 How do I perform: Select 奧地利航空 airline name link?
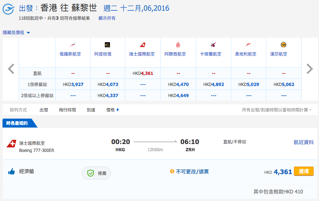(x=246, y=54)
